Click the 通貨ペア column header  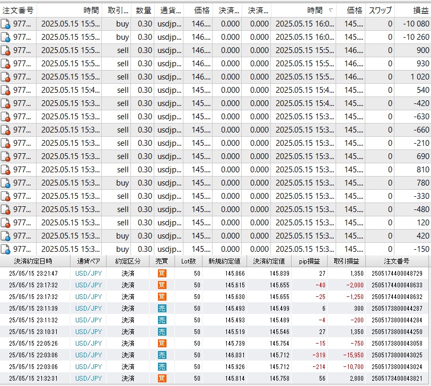89,261
